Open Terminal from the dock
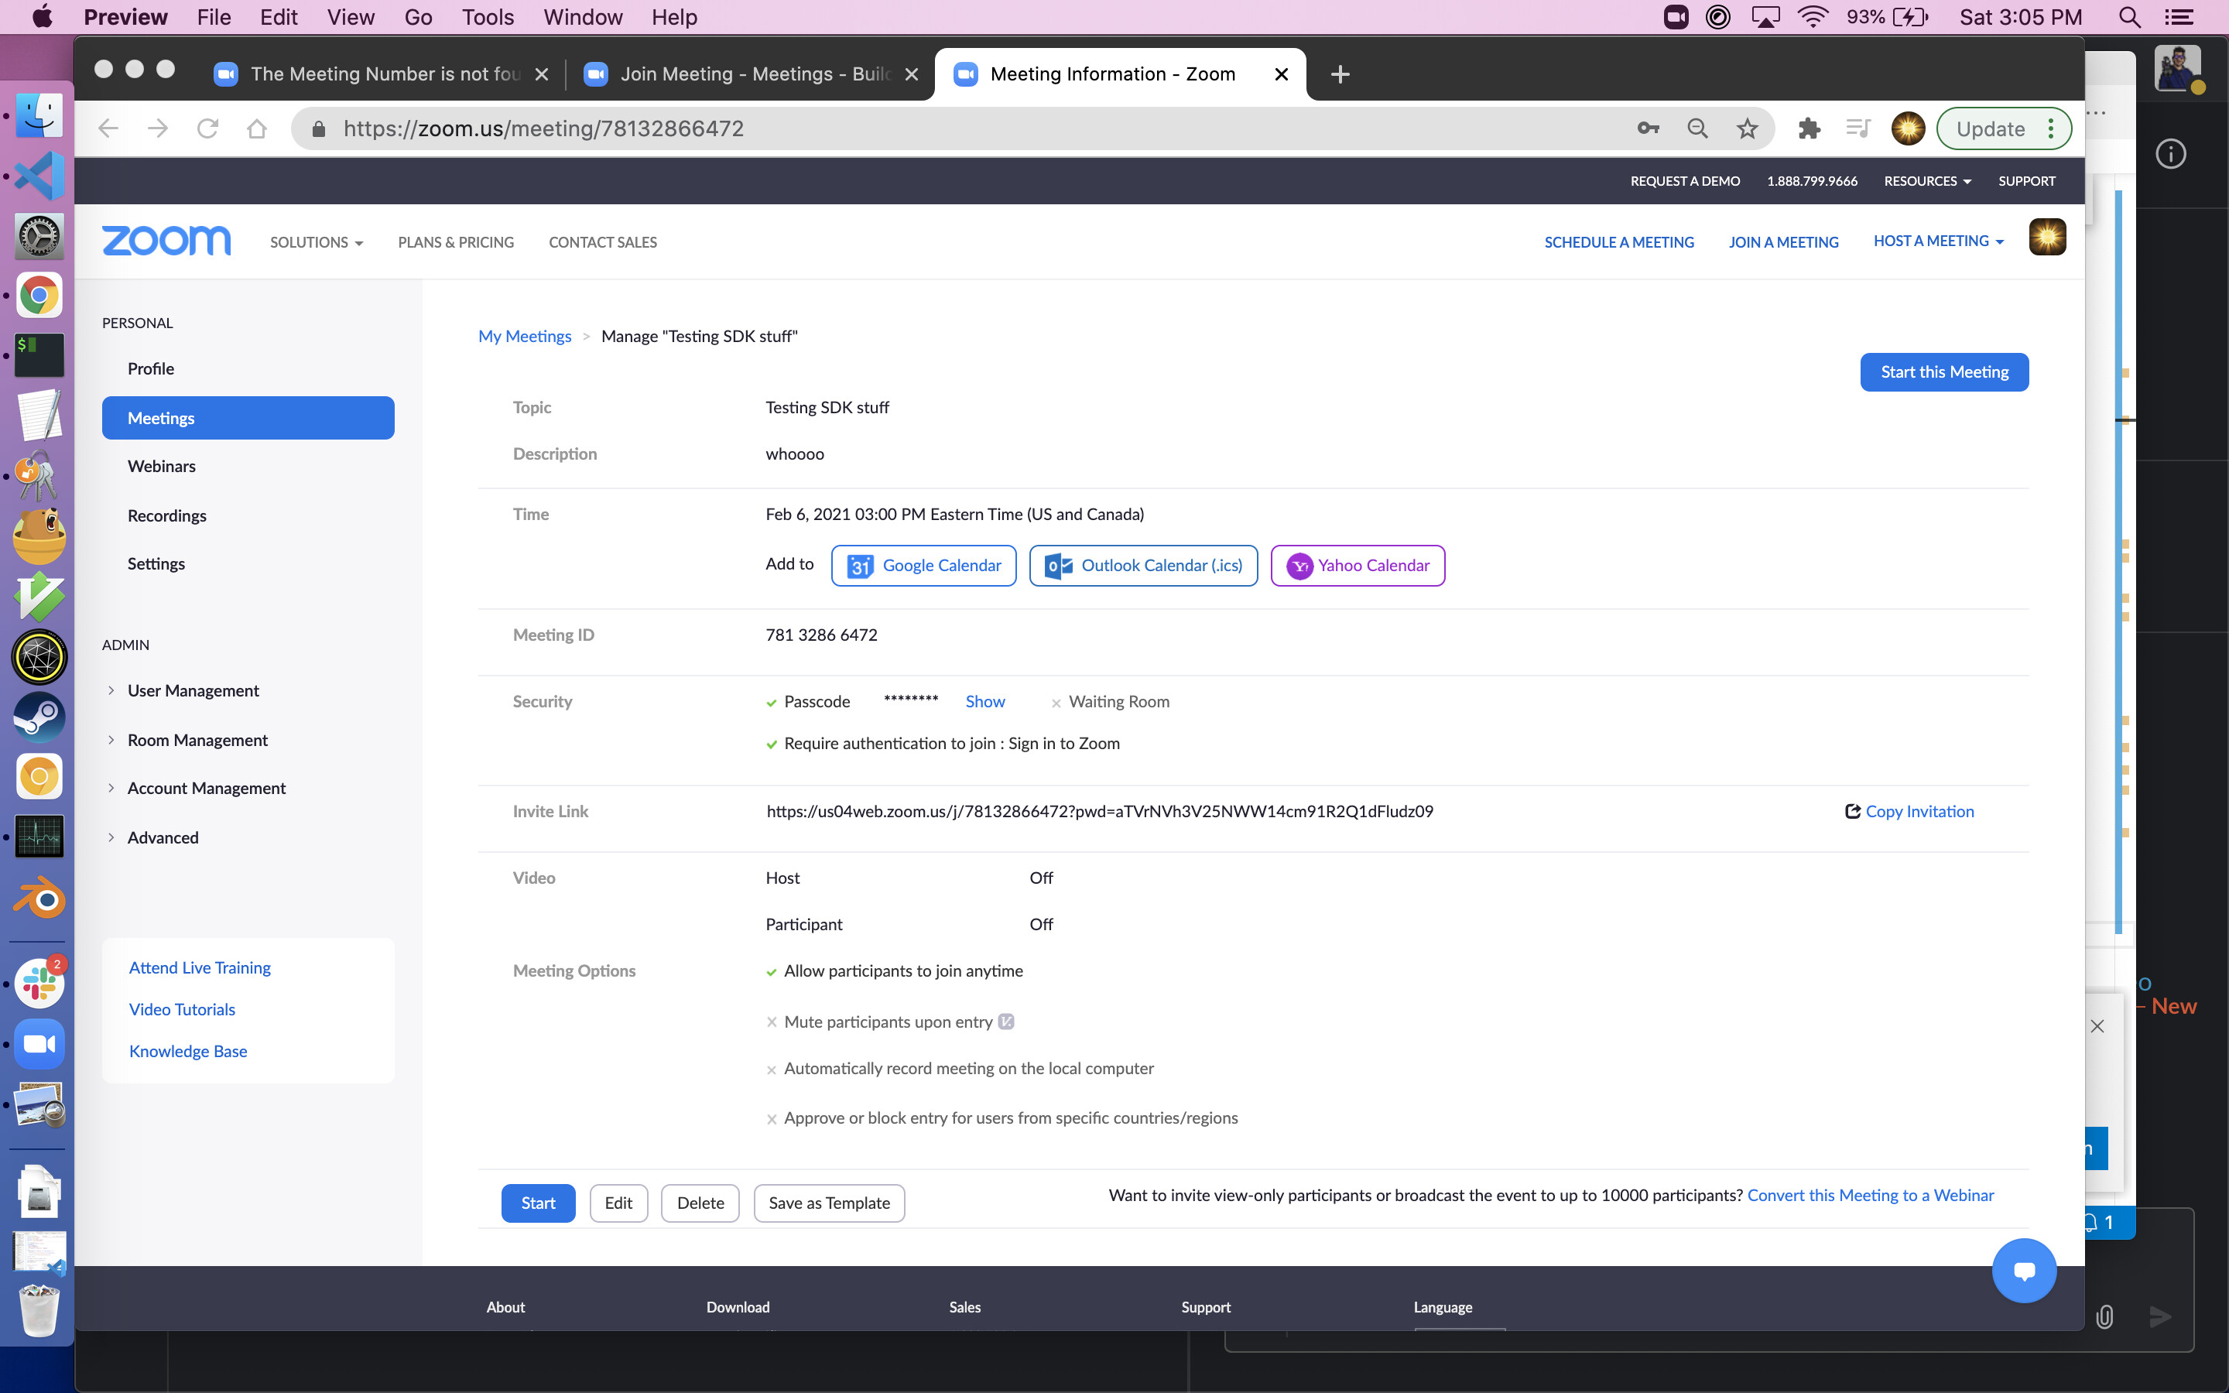Viewport: 2229px width, 1393px height. pos(39,356)
